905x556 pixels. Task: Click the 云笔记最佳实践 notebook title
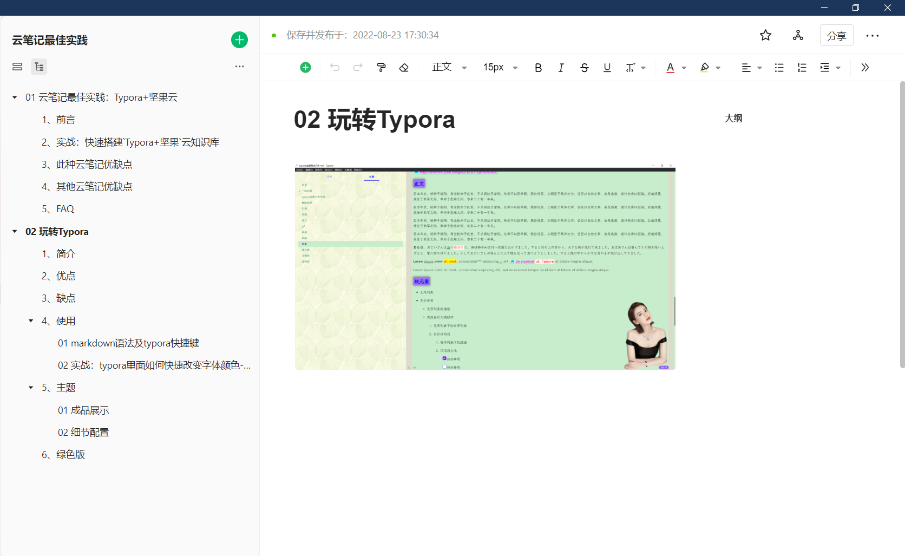pyautogui.click(x=50, y=40)
